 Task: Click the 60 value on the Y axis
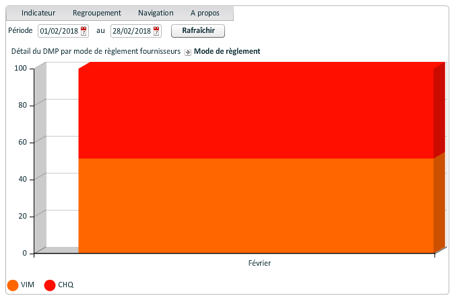coord(23,142)
